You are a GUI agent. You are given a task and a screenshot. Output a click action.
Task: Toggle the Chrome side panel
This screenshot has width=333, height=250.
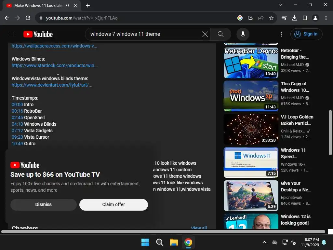(305, 18)
